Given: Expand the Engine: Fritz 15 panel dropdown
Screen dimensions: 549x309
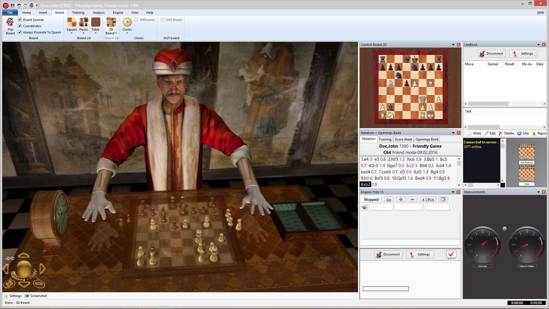Looking at the screenshot, I should click(x=453, y=192).
